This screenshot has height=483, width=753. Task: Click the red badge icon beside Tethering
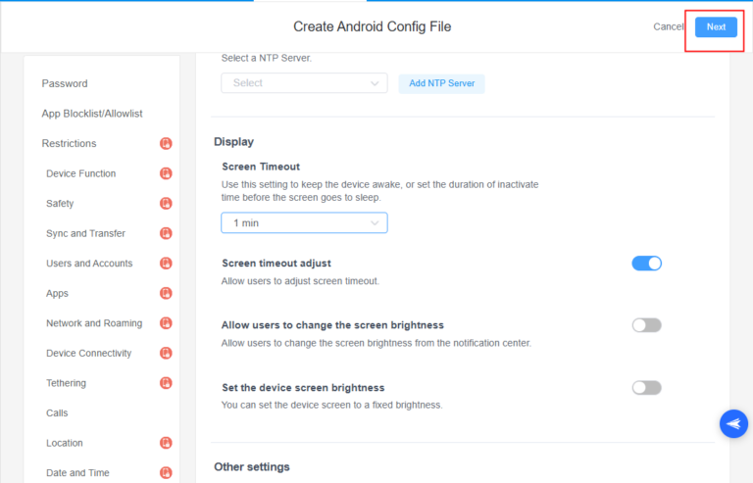pyautogui.click(x=166, y=383)
